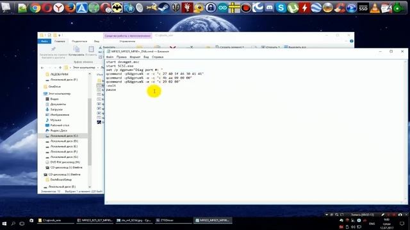Select DVD RW дисковод in Explorer sidebar

65,162
